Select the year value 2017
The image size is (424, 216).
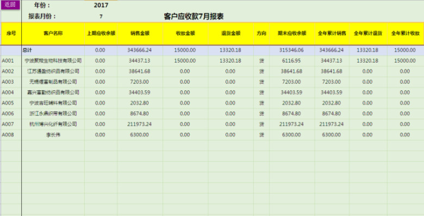click(x=101, y=5)
